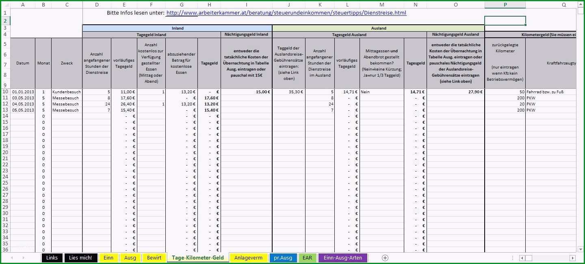This screenshot has height=264, width=585.
Task: Select column I header
Action: (246, 5)
